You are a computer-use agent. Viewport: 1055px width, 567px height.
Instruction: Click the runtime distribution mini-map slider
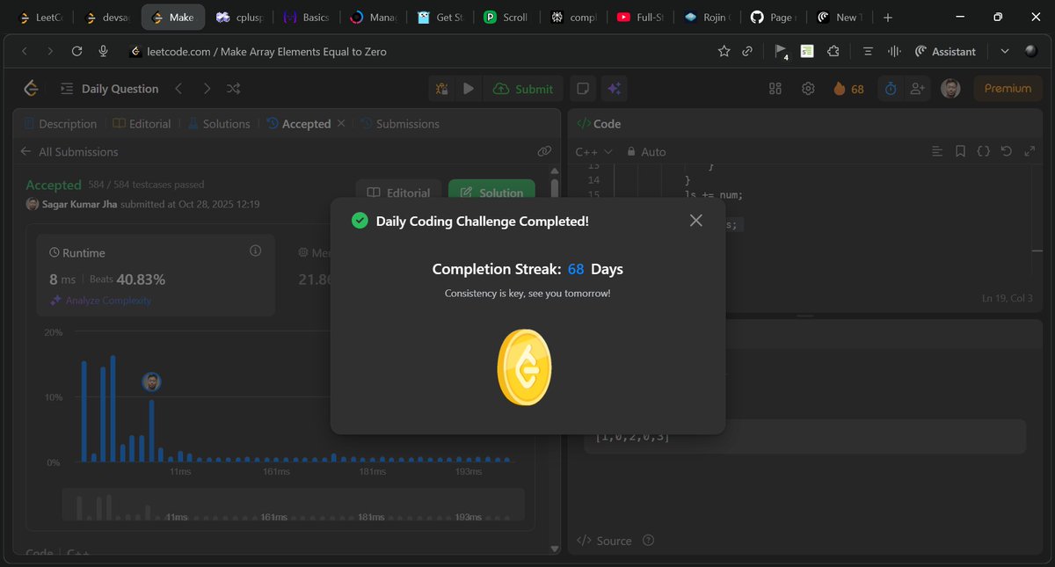tap(293, 505)
